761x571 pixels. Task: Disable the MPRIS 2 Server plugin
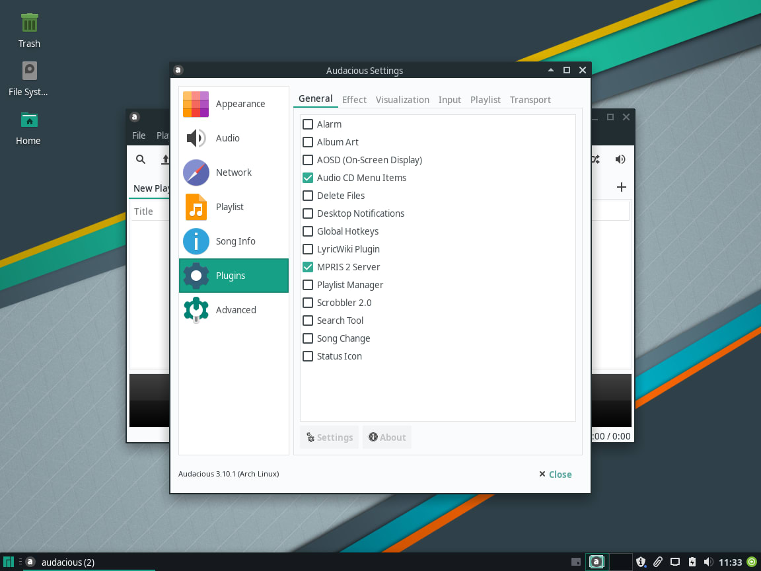coord(308,267)
